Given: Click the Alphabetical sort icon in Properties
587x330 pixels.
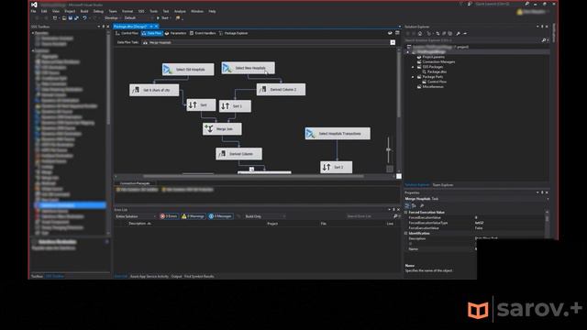Looking at the screenshot, I should pos(414,205).
